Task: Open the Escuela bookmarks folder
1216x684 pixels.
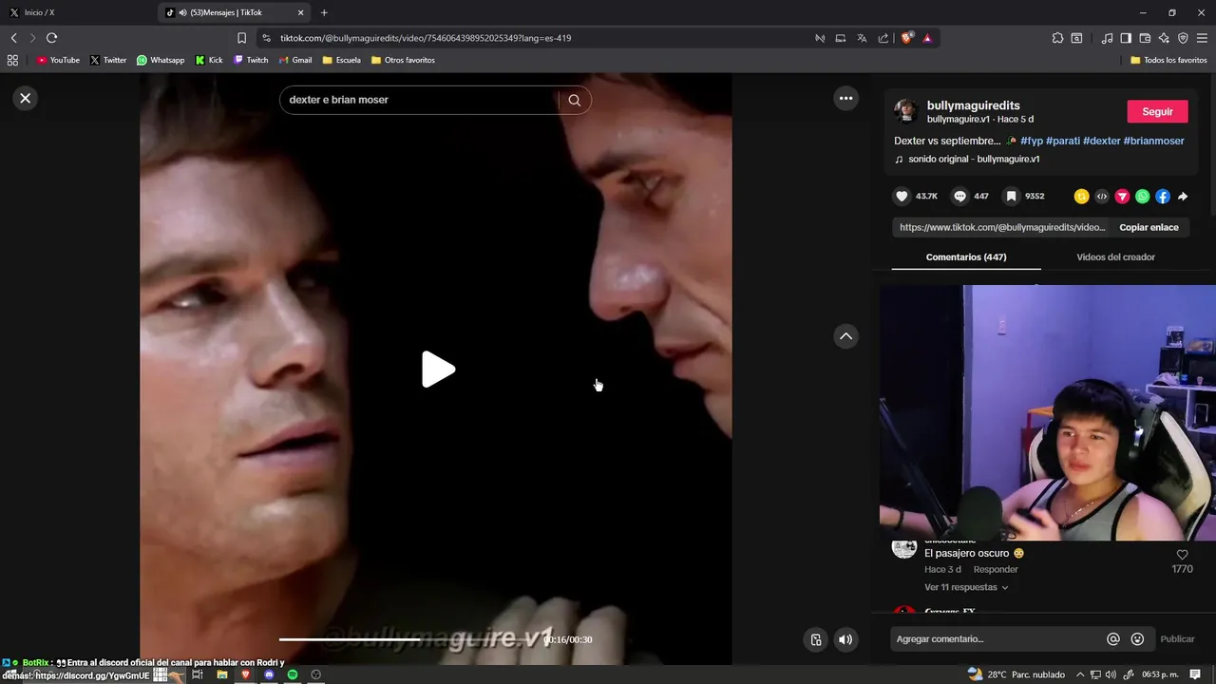Action: tap(342, 60)
